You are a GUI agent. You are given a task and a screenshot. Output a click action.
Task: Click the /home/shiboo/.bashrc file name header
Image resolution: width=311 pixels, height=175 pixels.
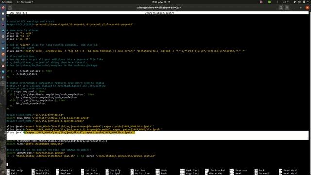(160, 13)
